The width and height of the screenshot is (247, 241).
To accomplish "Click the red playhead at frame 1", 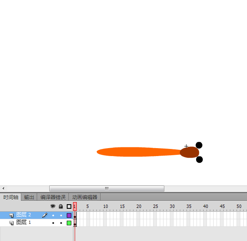I will 75,206.
